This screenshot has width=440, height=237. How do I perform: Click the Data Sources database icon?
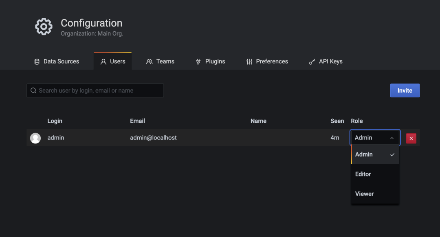click(x=37, y=62)
